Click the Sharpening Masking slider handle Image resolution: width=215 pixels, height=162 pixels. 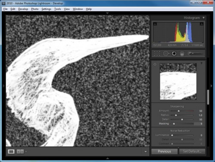point(174,124)
